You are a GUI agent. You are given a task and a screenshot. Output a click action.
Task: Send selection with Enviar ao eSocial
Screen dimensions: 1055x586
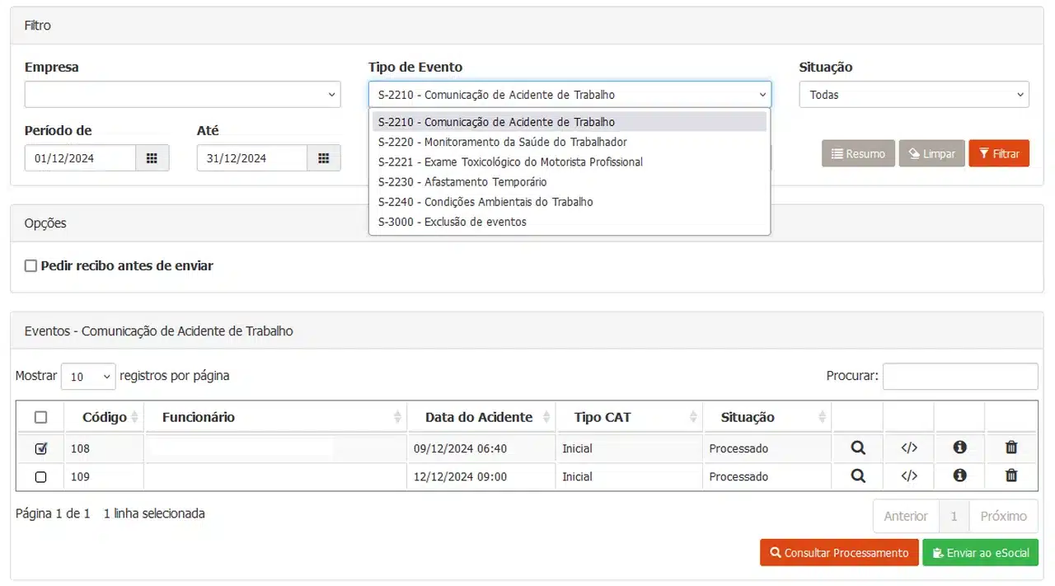tap(980, 552)
